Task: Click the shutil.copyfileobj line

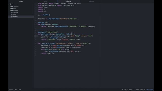Action: coord(63,51)
